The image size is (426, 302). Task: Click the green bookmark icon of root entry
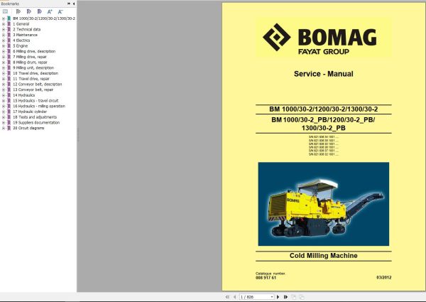click(x=9, y=18)
